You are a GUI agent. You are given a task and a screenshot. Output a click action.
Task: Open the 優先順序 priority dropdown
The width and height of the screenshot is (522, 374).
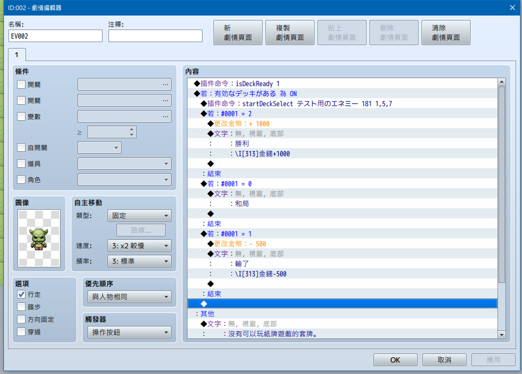pos(129,297)
